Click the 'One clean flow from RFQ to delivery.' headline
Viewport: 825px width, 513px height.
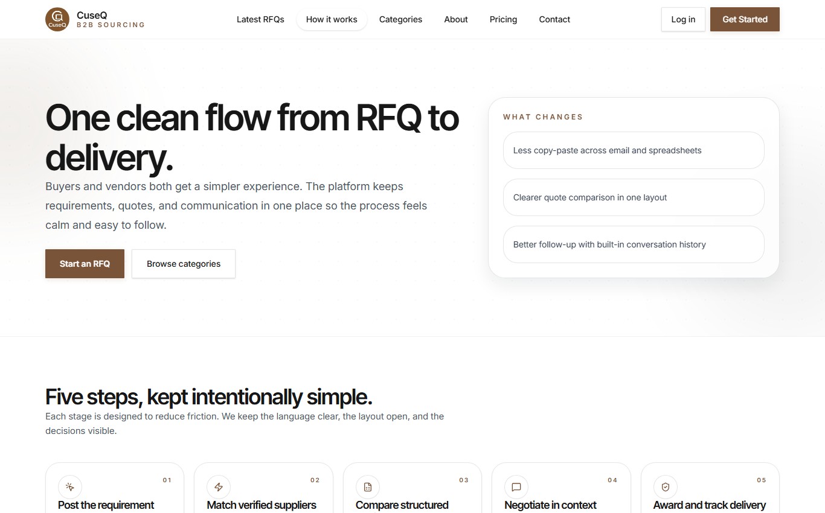[252, 138]
